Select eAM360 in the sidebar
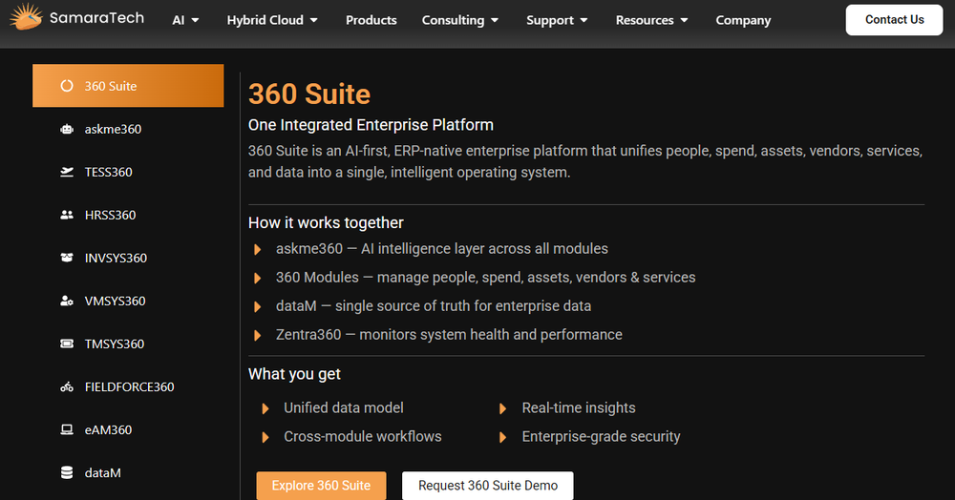Viewport: 955px width, 500px height. click(x=128, y=429)
